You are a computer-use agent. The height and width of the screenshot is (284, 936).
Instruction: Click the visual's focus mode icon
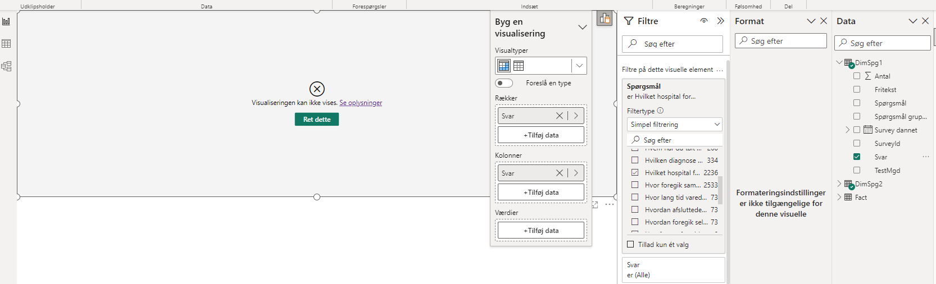(x=595, y=204)
